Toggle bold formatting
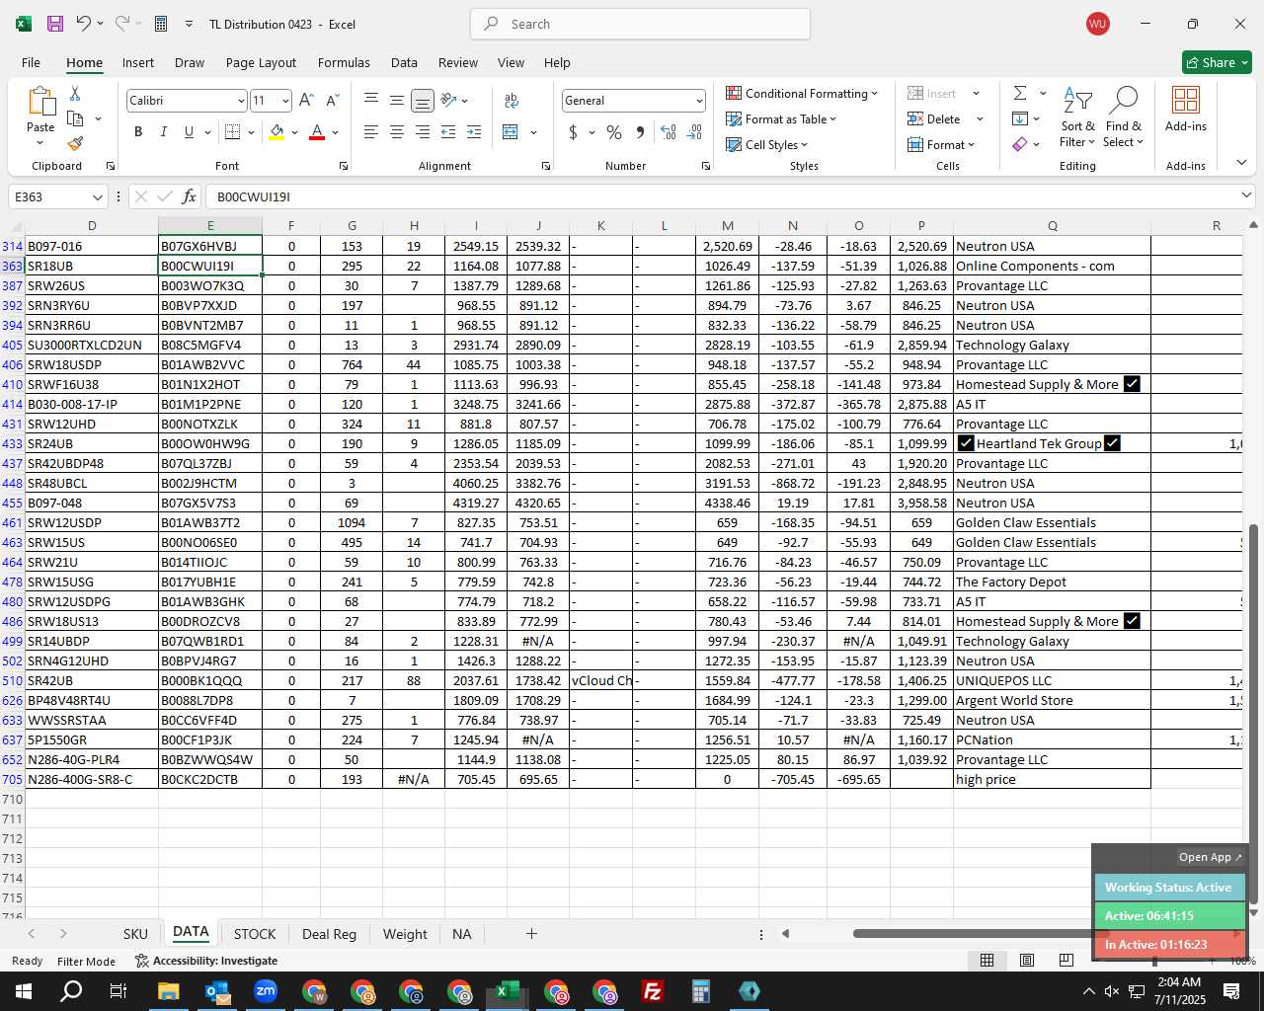Screen dimensions: 1264x1011 (x=138, y=131)
